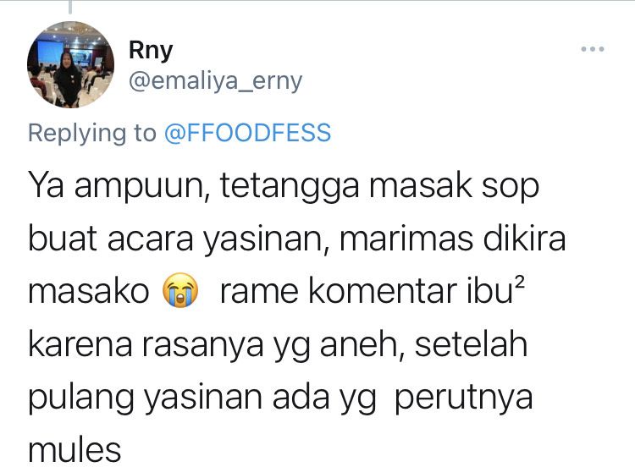Tap the thread connector line above avatar
The image size is (635, 467).
point(70,7)
